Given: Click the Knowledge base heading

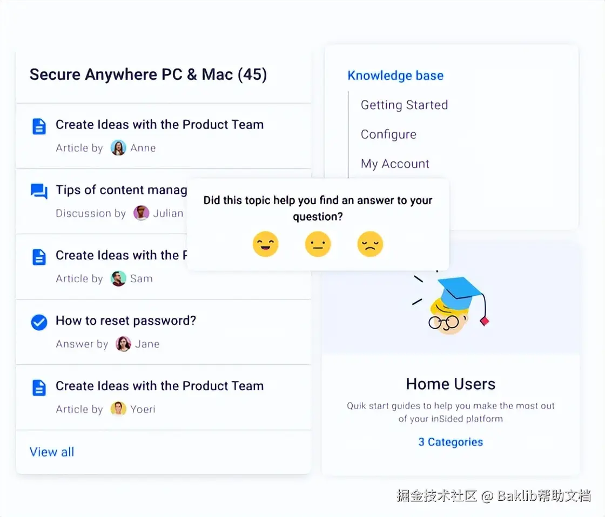Looking at the screenshot, I should [x=395, y=76].
